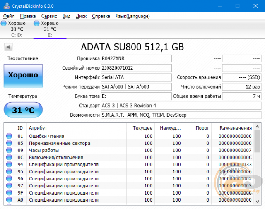Click the Интерфейс field Serial ATA
This screenshot has height=209, width=265.
point(136,77)
